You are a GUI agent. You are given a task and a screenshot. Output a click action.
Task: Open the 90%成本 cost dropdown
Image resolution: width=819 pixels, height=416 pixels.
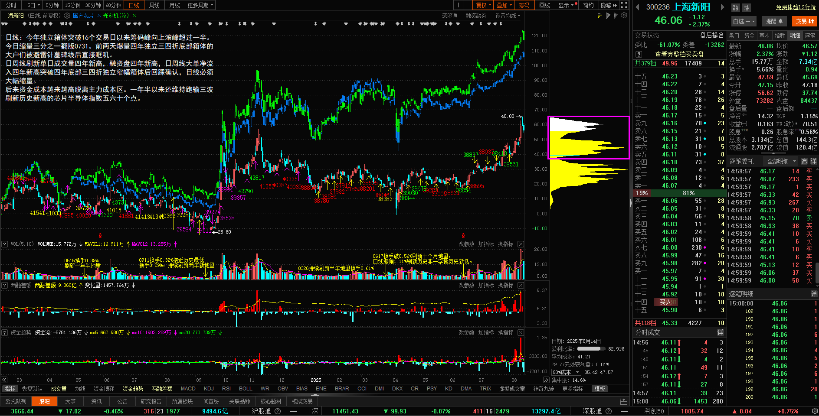click(x=566, y=372)
